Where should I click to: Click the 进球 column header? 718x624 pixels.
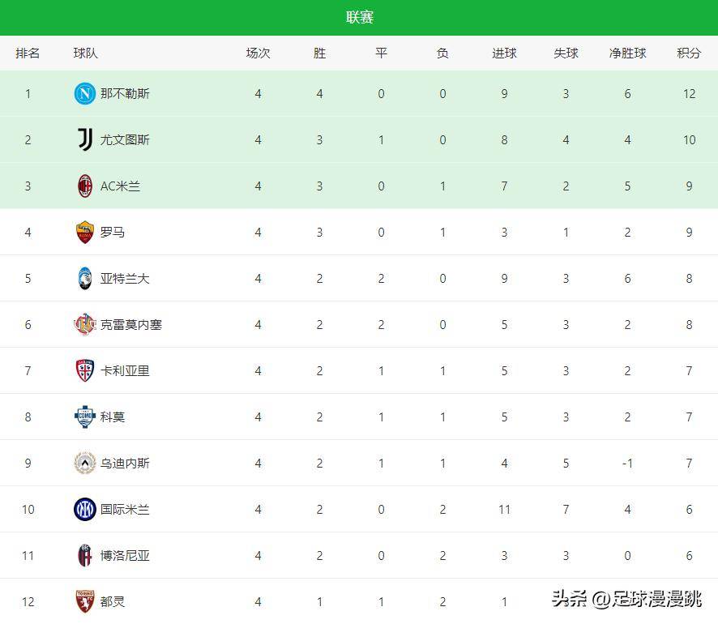(x=504, y=53)
